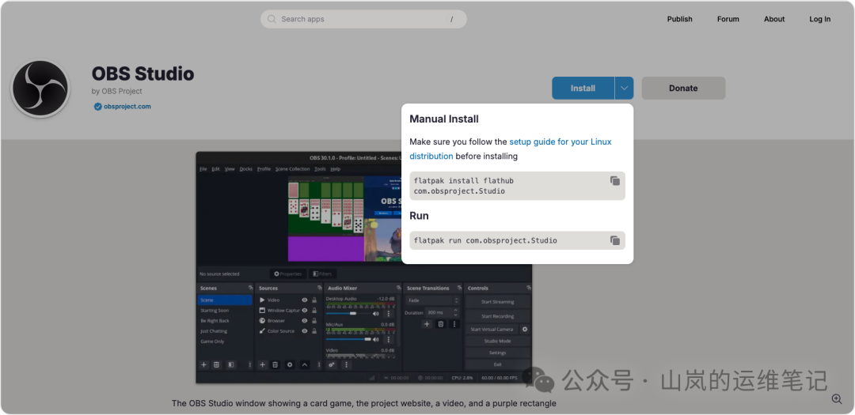Viewport: 855px width, 415px height.
Task: Click the 'by OBS Project' text
Action: [116, 91]
